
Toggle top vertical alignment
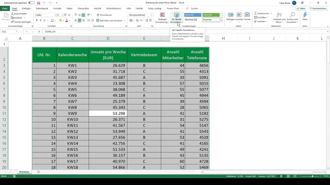(76, 15)
